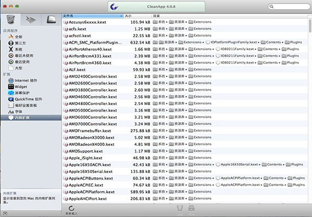Screen dimensions: 312x217
Task: Click the 5.02 MB size value
Action: [x=142, y=137]
